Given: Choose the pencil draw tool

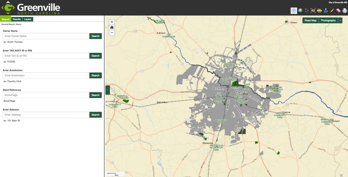Looking at the screenshot, I should (x=332, y=11).
